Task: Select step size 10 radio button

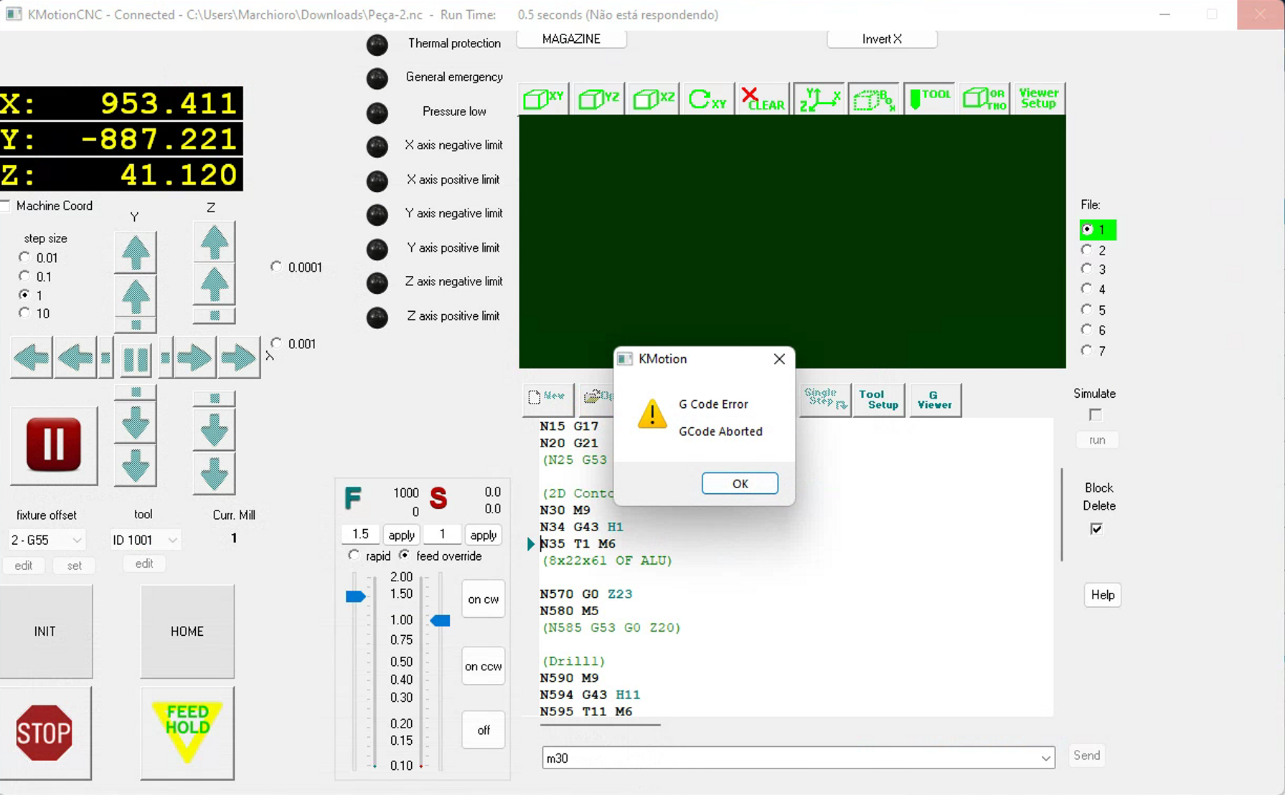Action: (x=25, y=313)
